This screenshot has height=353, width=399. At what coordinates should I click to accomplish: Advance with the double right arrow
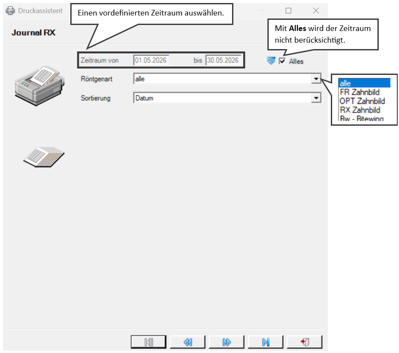click(x=226, y=342)
